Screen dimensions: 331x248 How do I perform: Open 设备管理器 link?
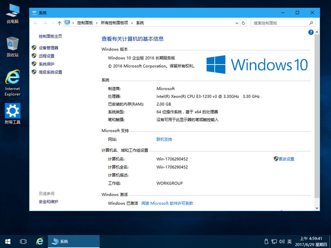pos(48,48)
